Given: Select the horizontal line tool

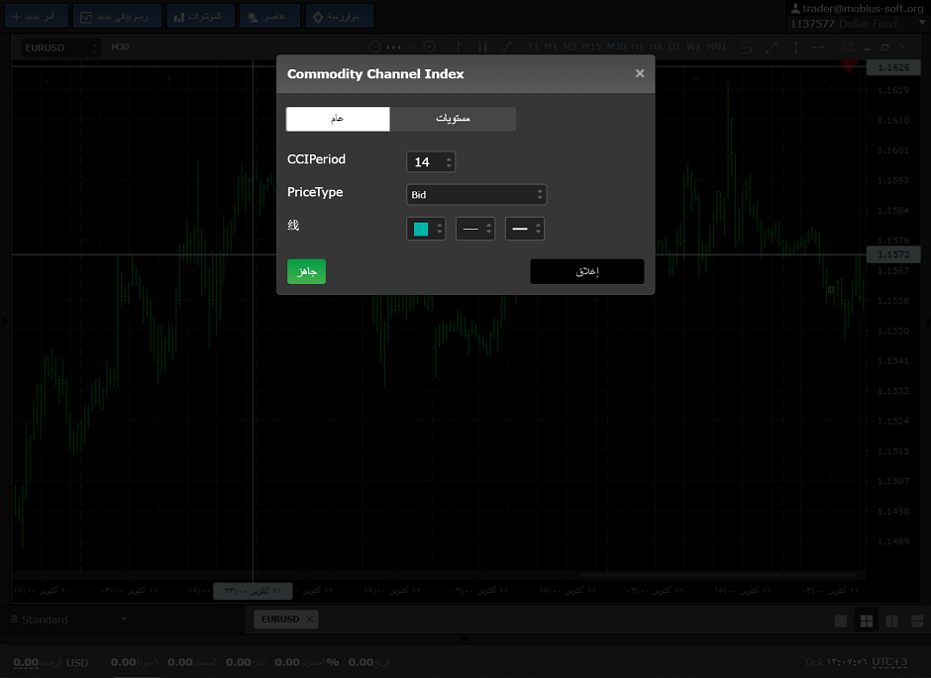Looking at the screenshot, I should pyautogui.click(x=819, y=48).
